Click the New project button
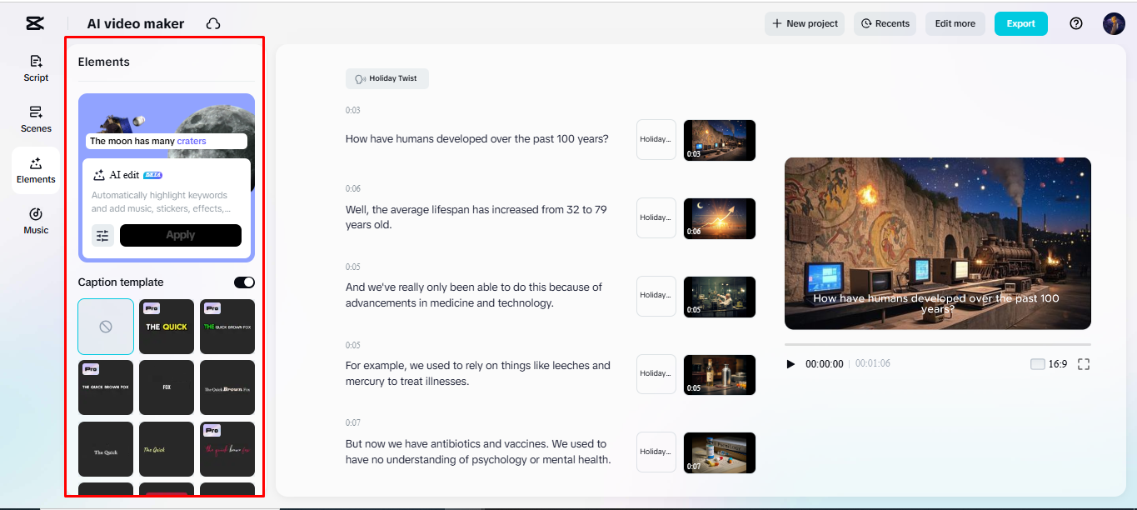Viewport: 1137px width, 510px height. click(x=805, y=23)
